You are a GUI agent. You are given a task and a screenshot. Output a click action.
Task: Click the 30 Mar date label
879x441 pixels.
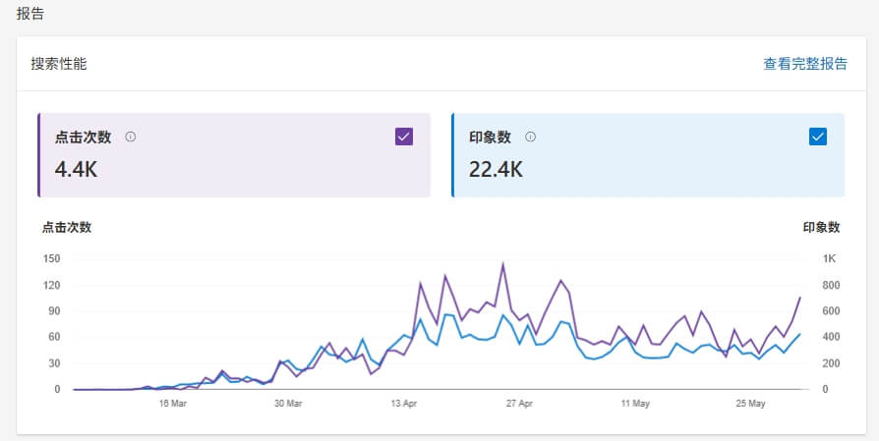[x=288, y=403]
